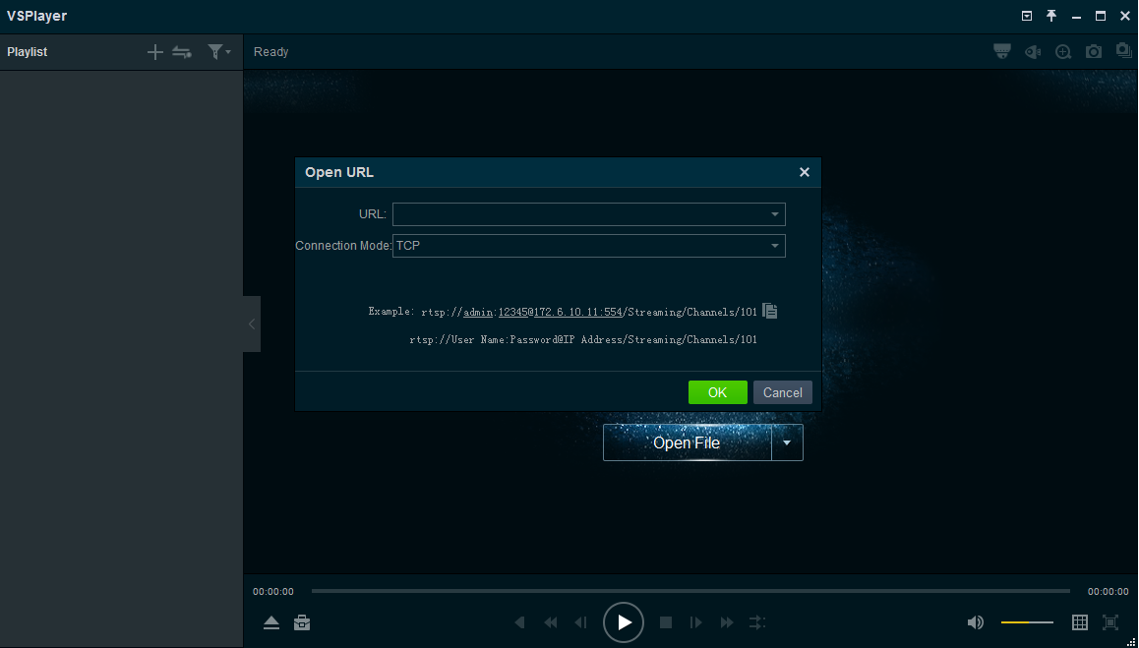The height and width of the screenshot is (648, 1139).
Task: Click the playlist loop mode icon
Action: click(x=182, y=52)
